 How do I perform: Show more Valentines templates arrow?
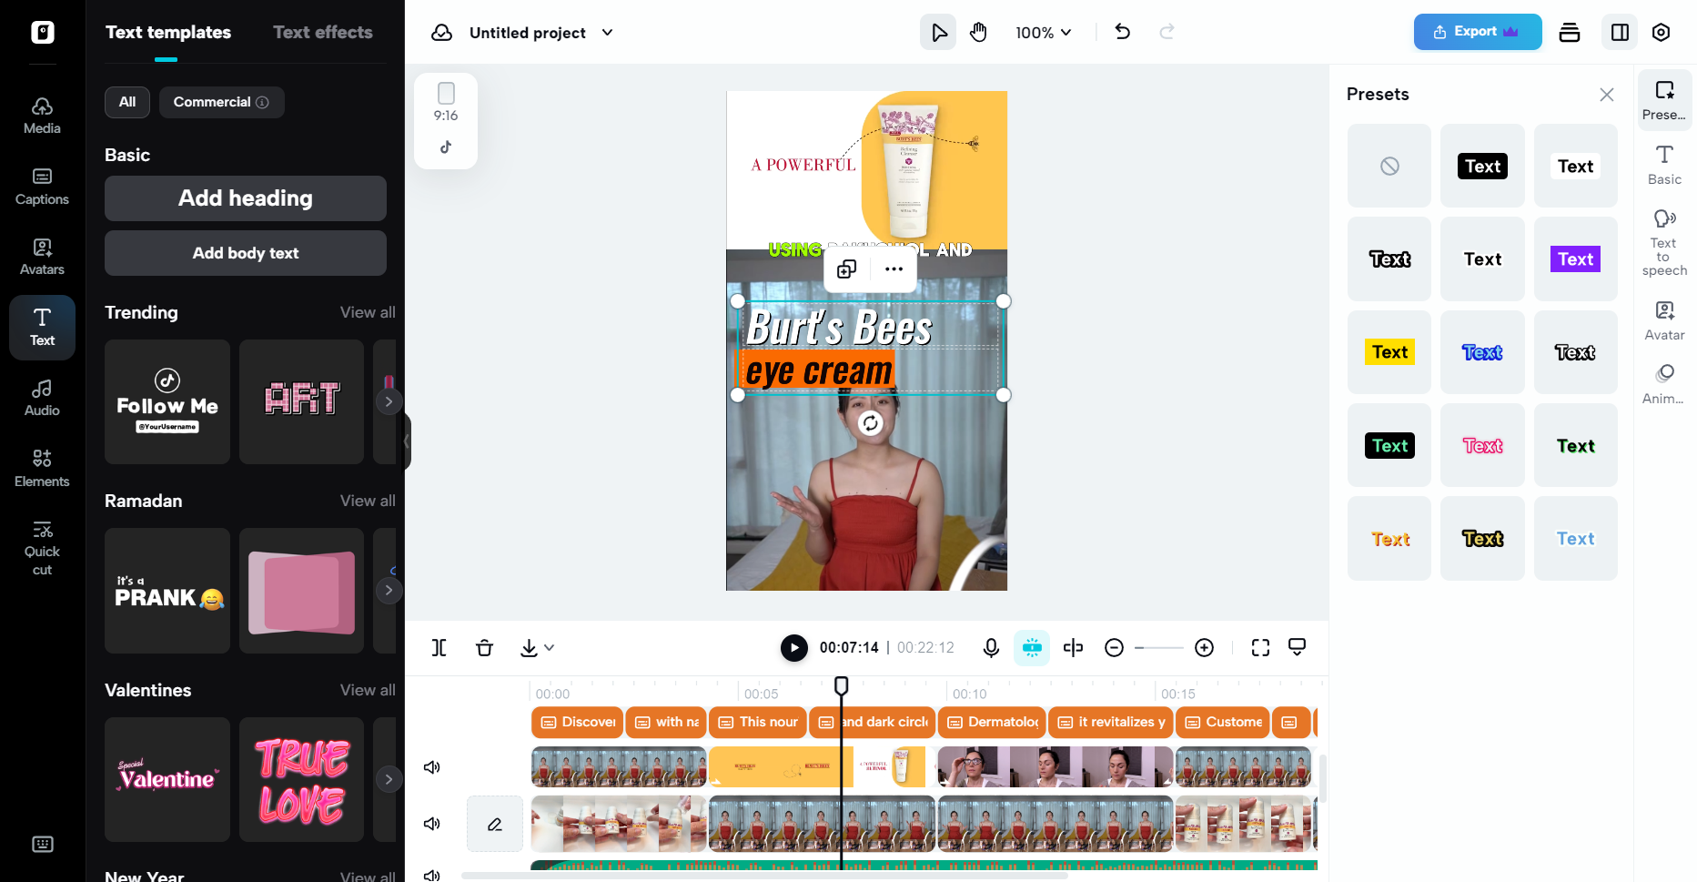pos(389,779)
